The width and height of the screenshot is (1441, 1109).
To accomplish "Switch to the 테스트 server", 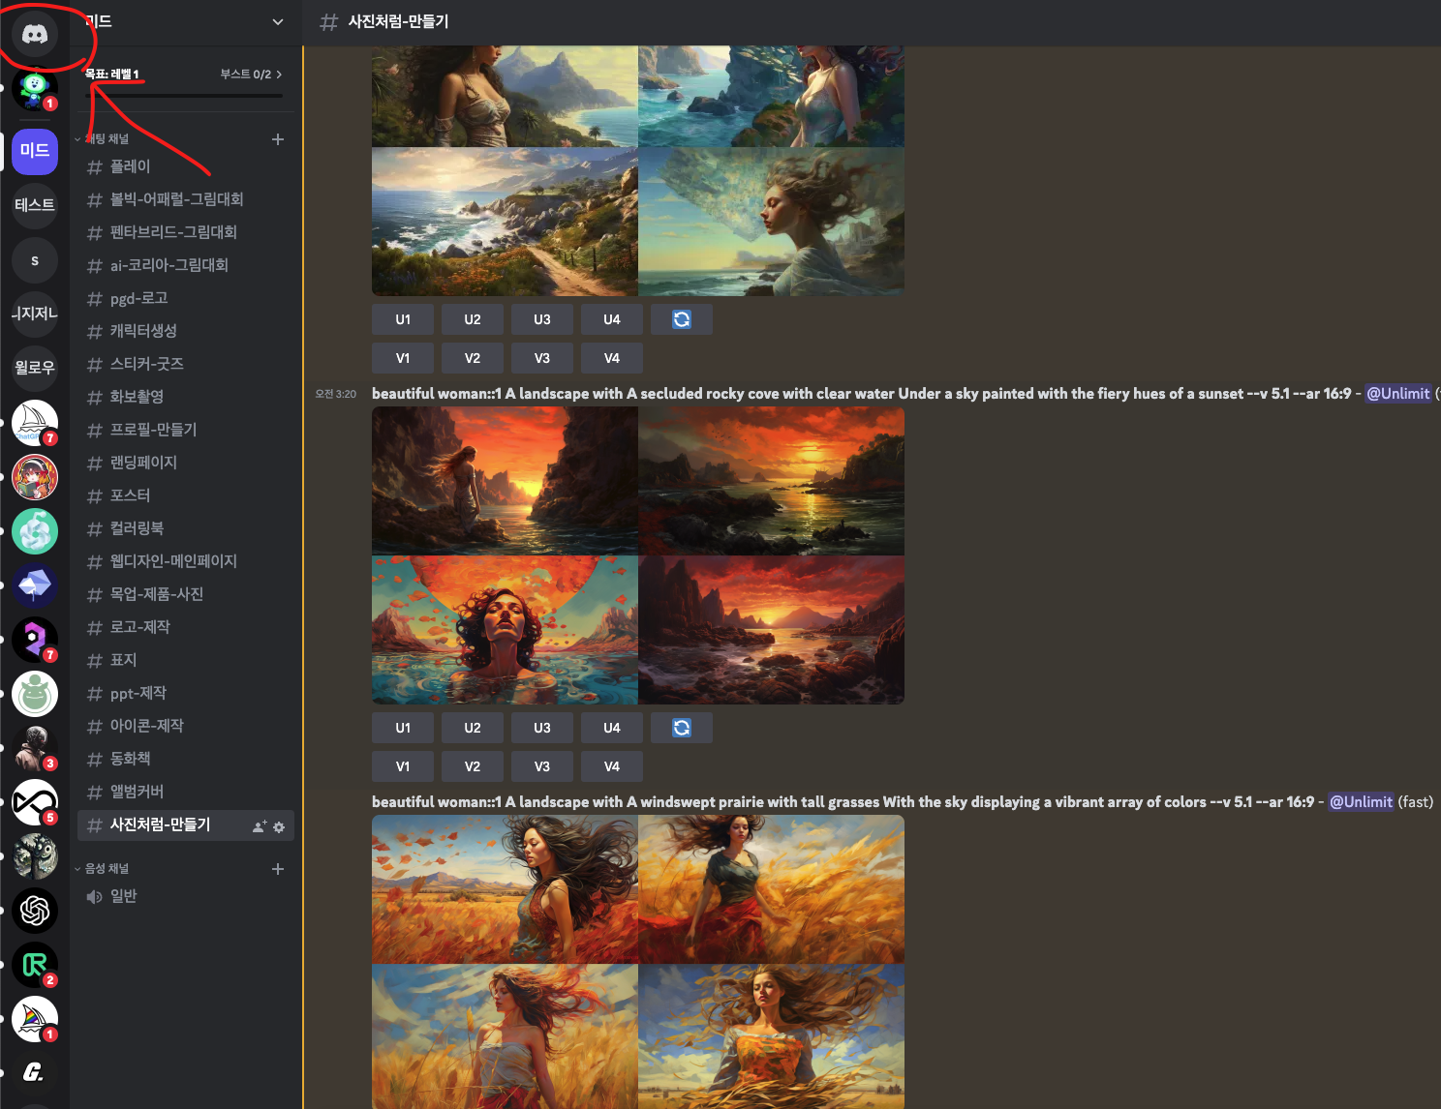I will [x=35, y=205].
